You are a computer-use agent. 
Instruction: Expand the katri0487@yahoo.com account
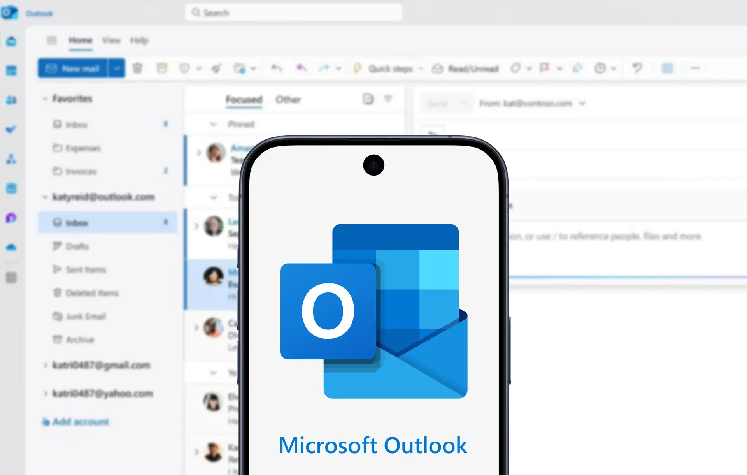(45, 393)
